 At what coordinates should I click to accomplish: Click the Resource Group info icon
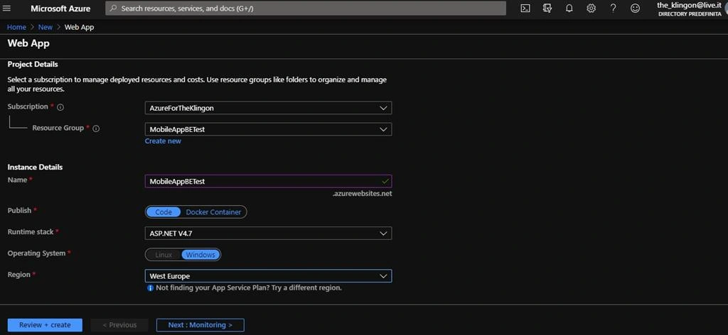[96, 128]
